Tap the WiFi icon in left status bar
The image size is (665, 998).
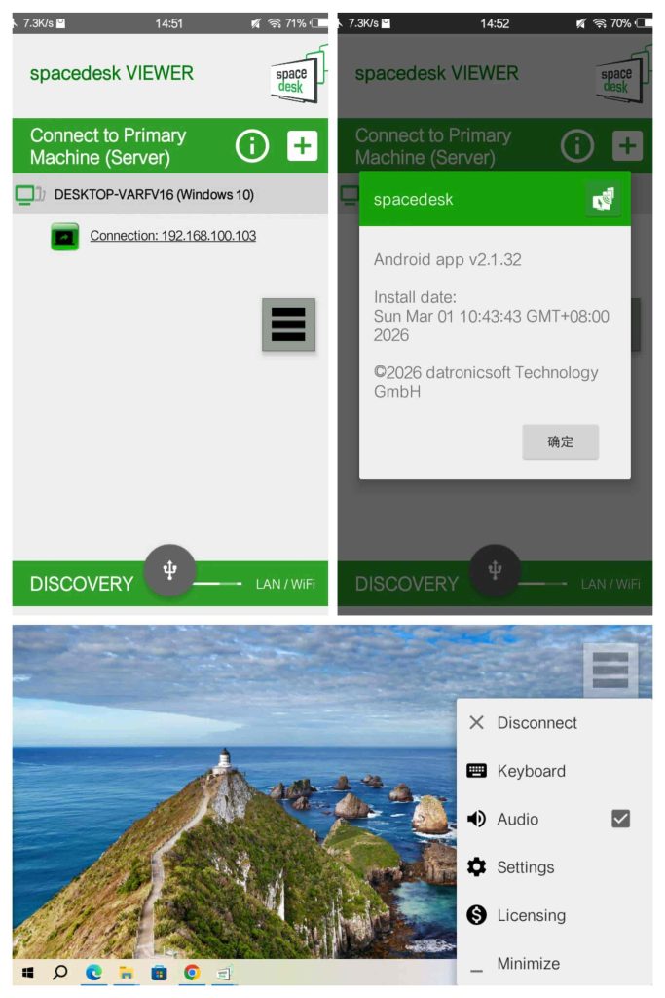coord(275,23)
